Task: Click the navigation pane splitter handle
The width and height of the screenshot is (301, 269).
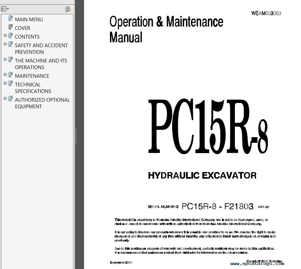Action: coord(76,136)
